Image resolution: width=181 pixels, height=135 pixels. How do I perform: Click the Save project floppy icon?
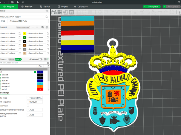point(12,2)
